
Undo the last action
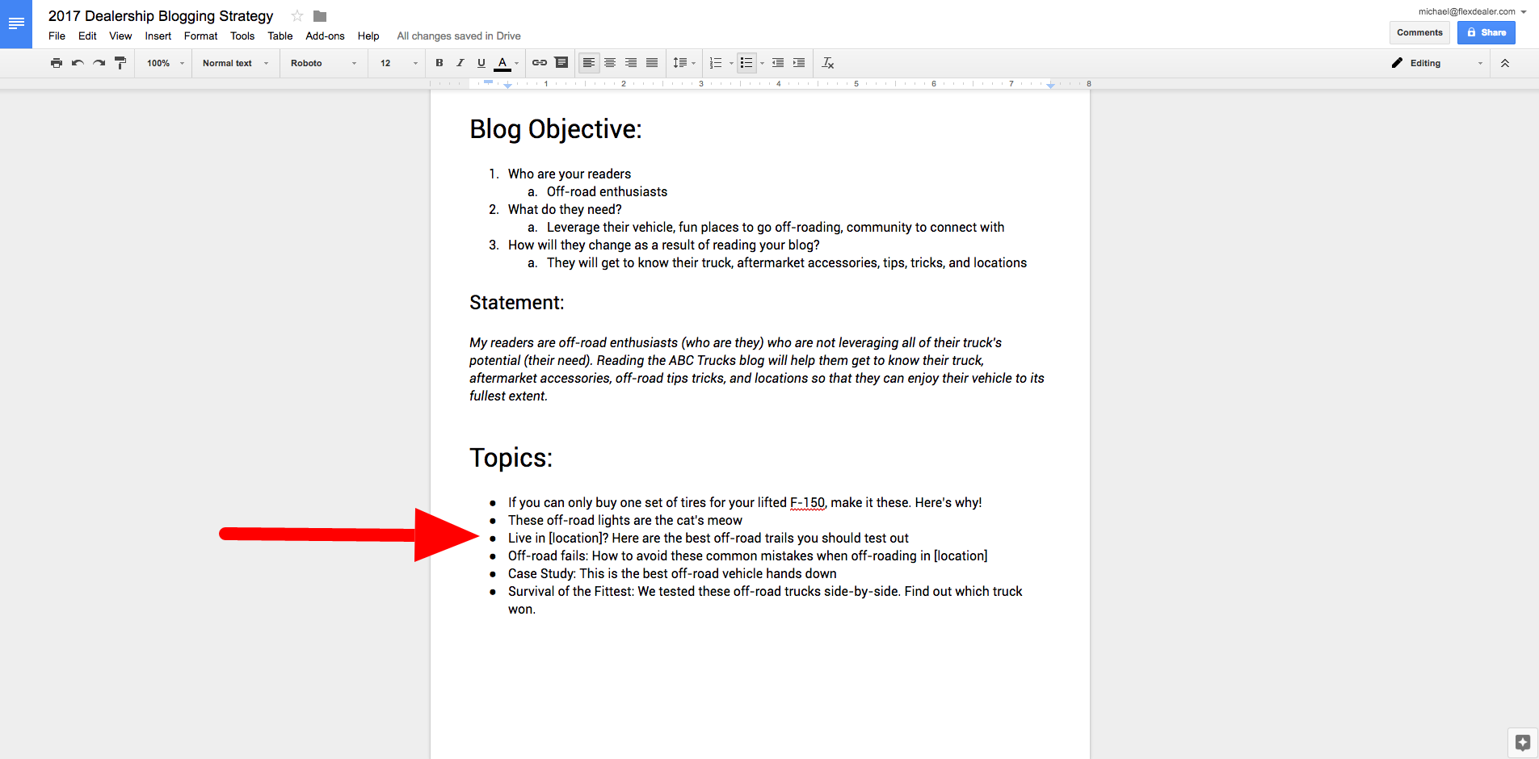click(x=78, y=63)
